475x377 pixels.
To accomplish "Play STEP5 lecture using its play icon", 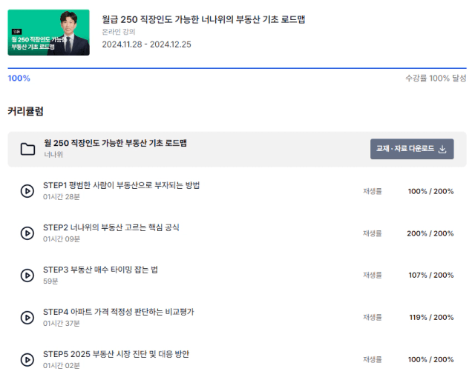I will click(27, 360).
